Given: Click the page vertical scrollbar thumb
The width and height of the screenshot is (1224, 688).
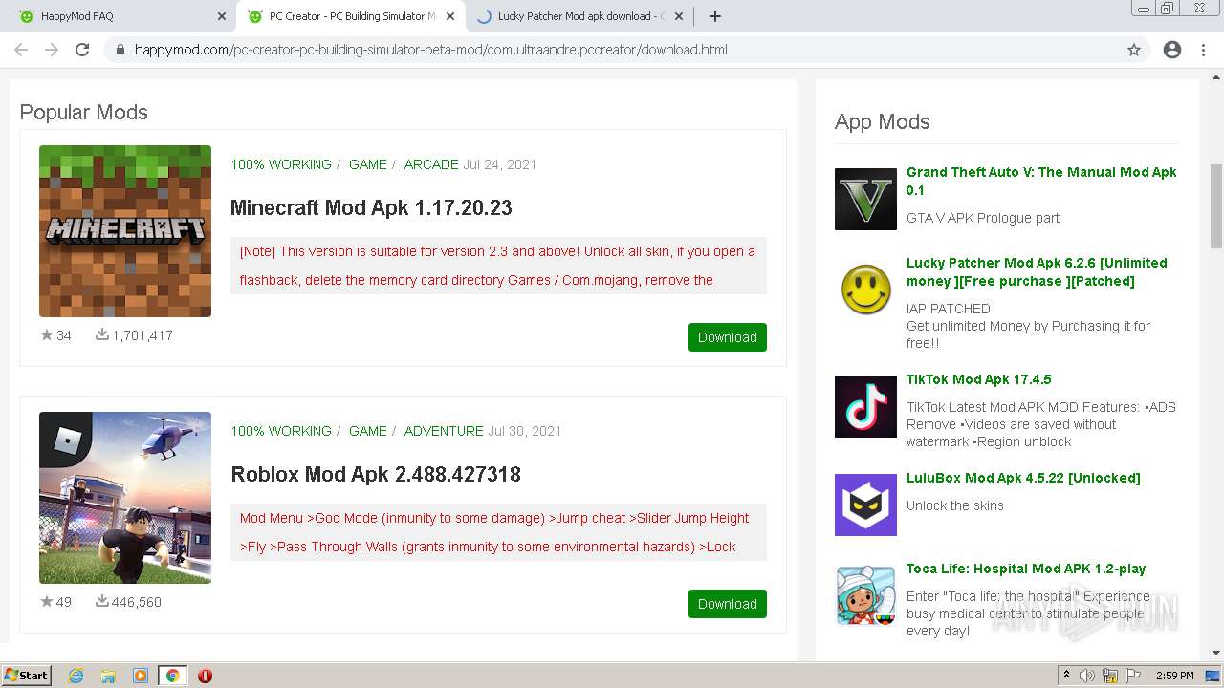Looking at the screenshot, I should [1216, 205].
